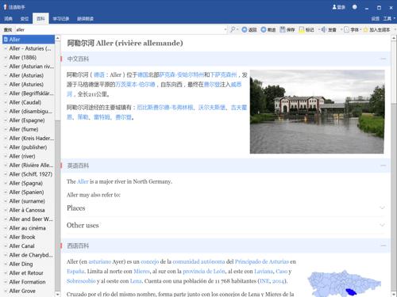Click the smiley feedback icon in title bar
Image resolution: width=397 pixels, height=297 pixels.
[x=355, y=7]
